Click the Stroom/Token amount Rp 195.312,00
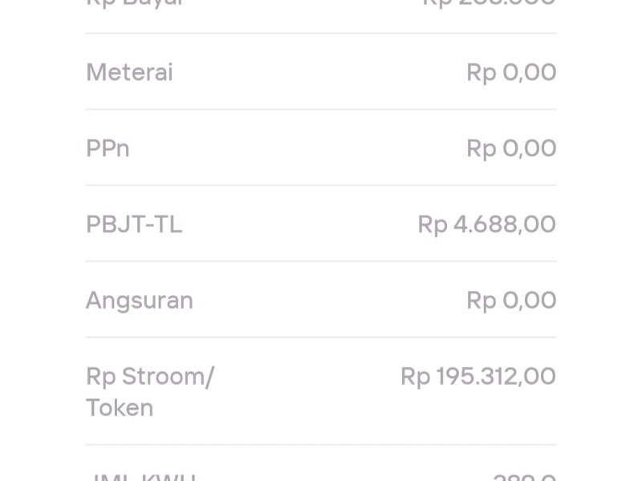The width and height of the screenshot is (642, 481). pyautogui.click(x=477, y=375)
